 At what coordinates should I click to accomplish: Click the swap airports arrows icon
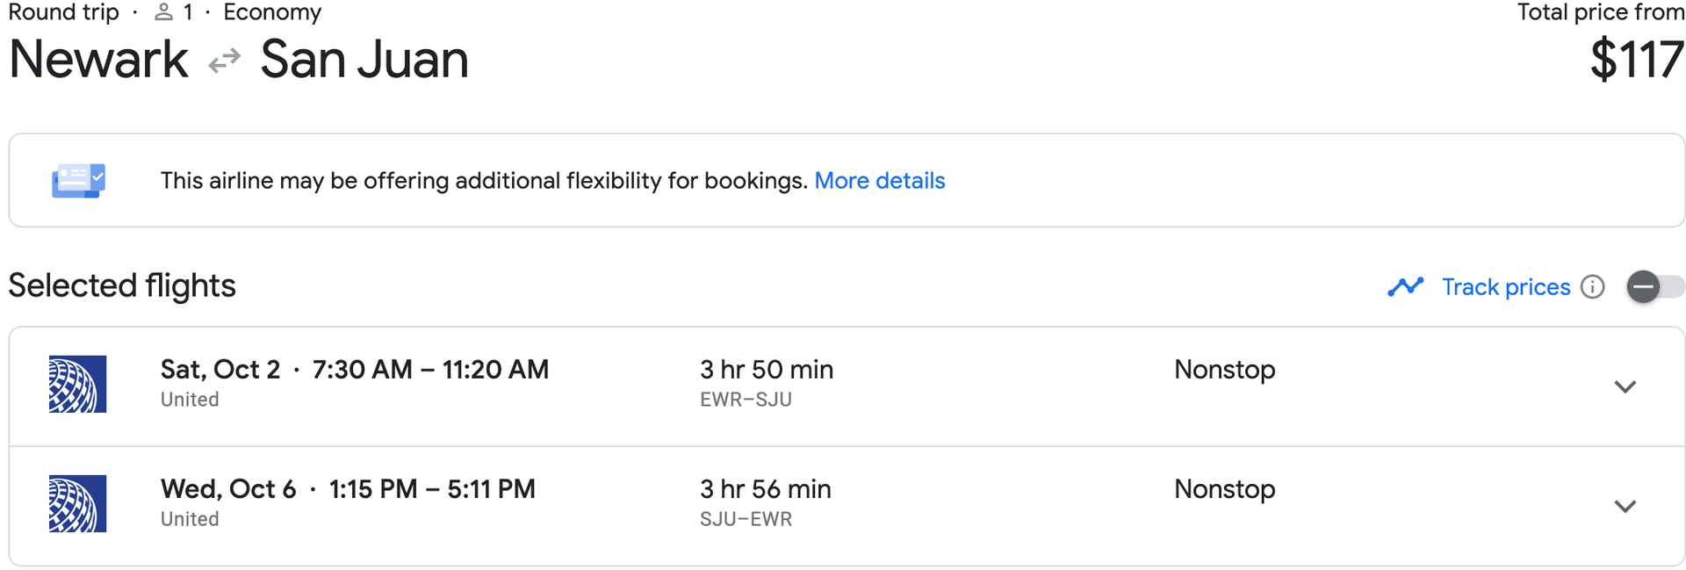[223, 60]
